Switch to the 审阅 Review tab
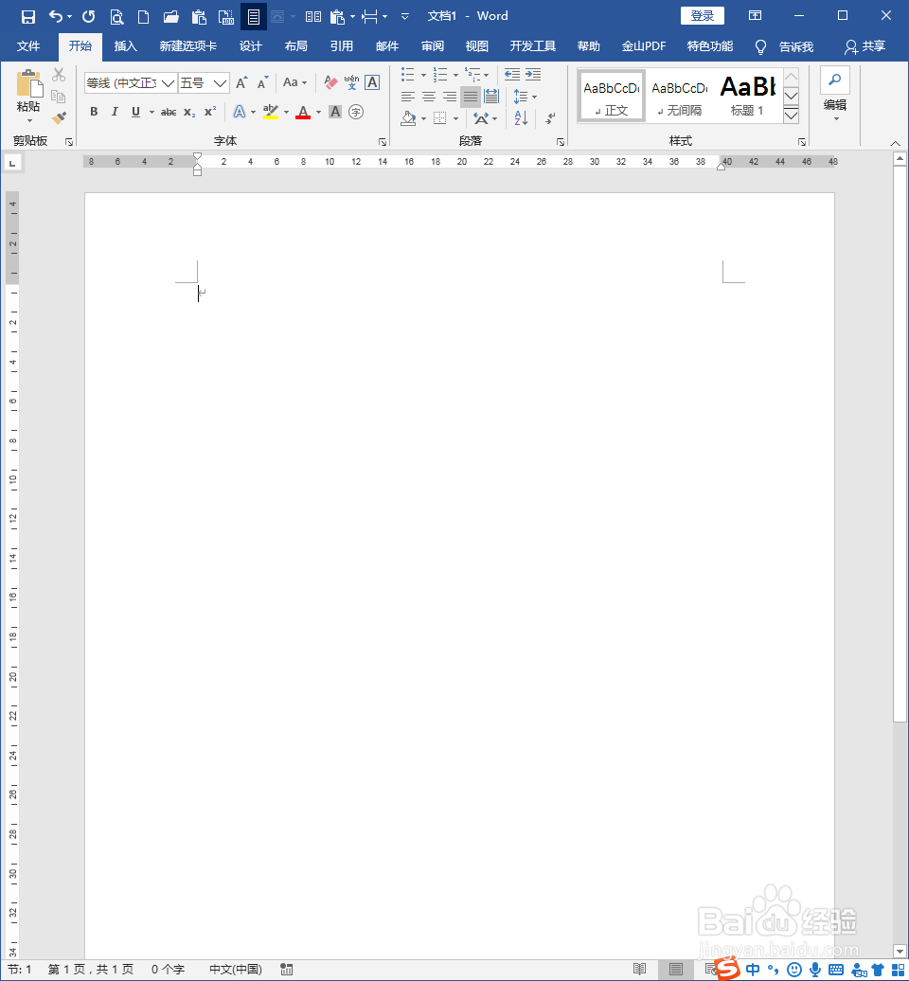This screenshot has height=981, width=909. pyautogui.click(x=433, y=46)
